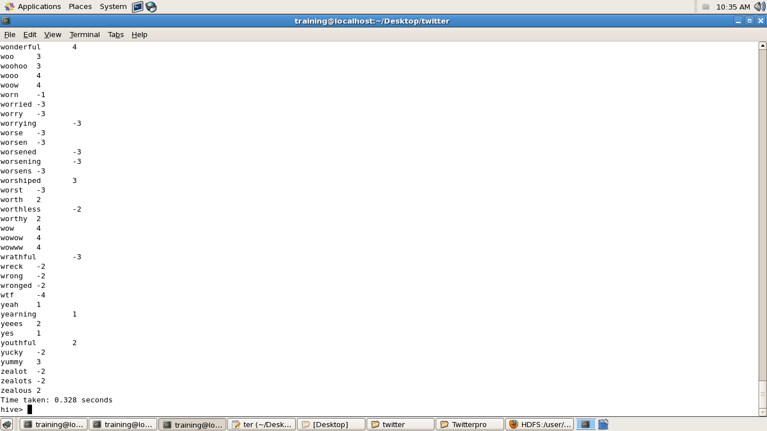Click the 'wonderful 4' output row
The width and height of the screenshot is (767, 431).
pos(39,47)
